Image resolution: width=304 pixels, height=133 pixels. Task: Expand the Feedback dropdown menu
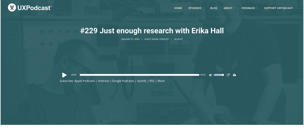click(249, 8)
